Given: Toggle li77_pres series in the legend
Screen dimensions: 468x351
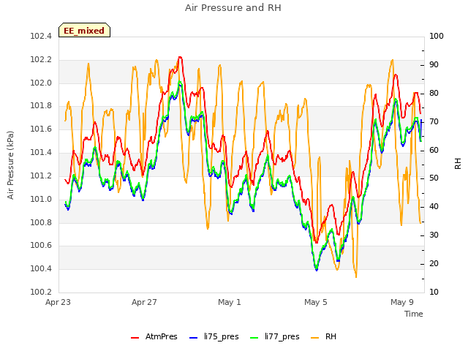Looking at the screenshot, I should coord(275,336).
